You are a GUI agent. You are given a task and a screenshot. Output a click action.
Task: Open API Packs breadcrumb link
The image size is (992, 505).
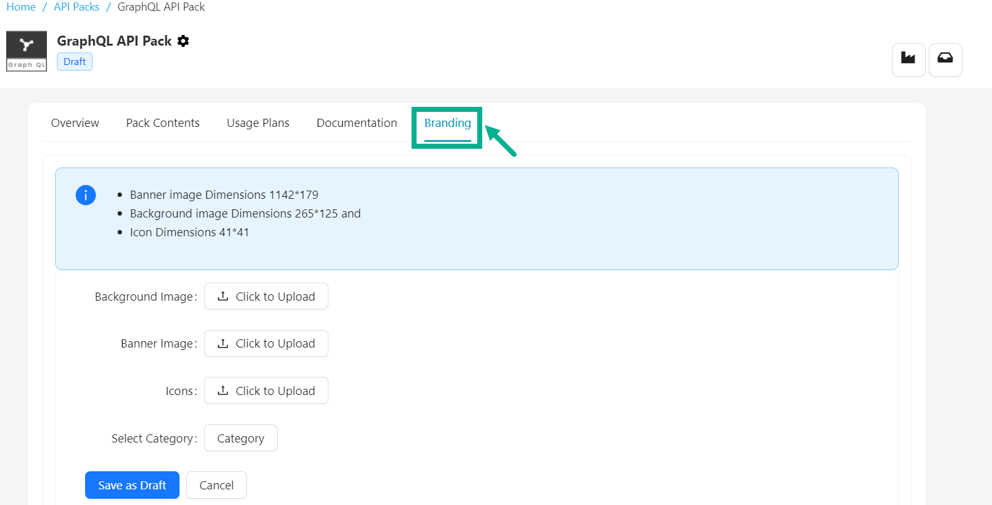point(76,7)
